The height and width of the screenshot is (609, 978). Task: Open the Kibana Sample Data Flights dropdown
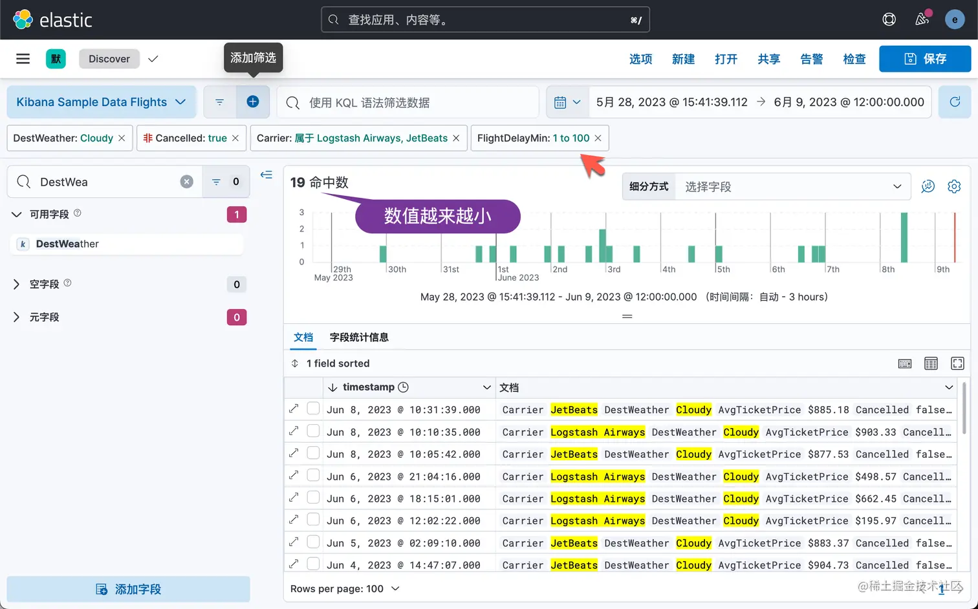(x=102, y=102)
